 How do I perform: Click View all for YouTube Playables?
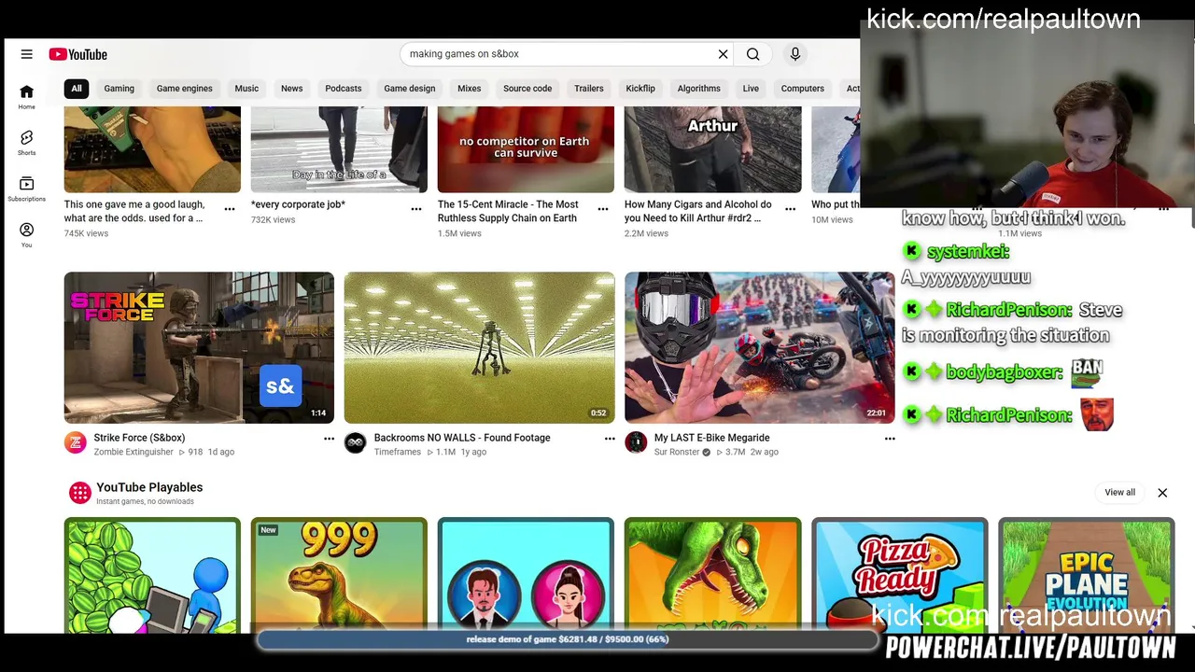tap(1120, 493)
